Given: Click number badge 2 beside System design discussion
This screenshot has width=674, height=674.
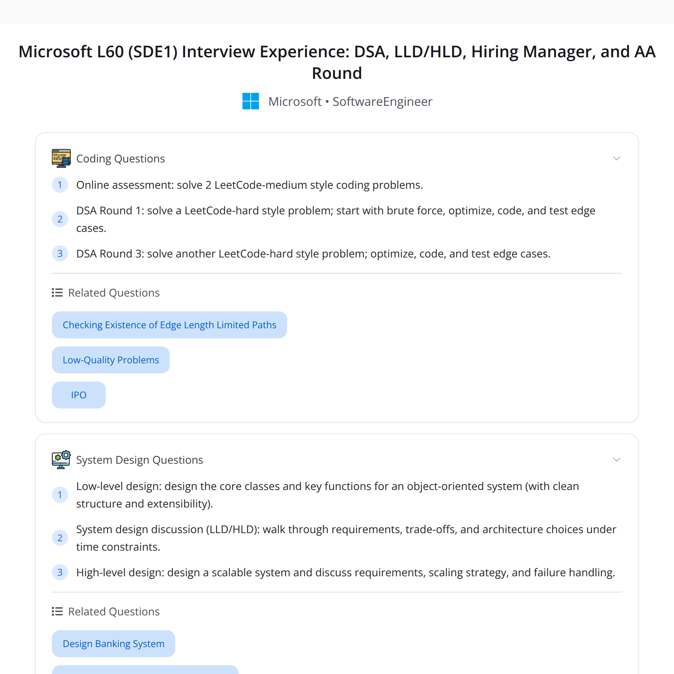Looking at the screenshot, I should [x=60, y=538].
